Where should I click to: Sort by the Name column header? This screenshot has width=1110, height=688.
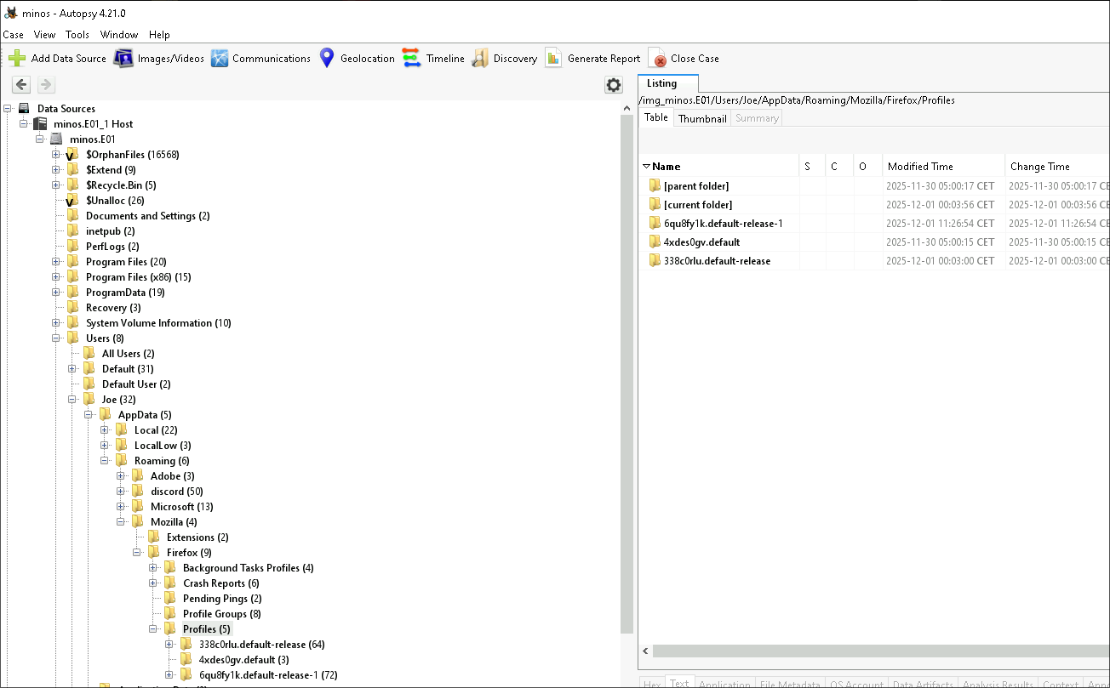[x=718, y=167]
